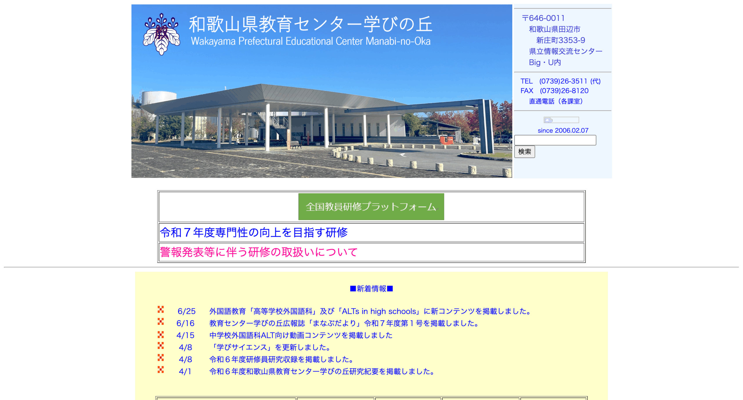Click the Wakayama Prefectural Educational Center subtitle

[x=311, y=41]
